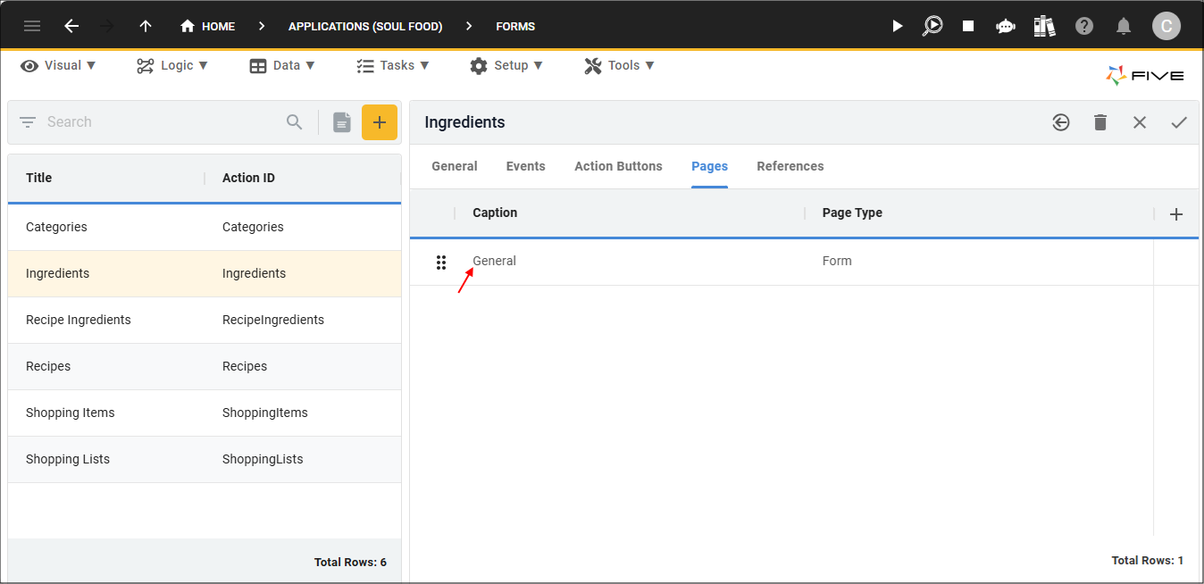Image resolution: width=1204 pixels, height=584 pixels.
Task: Go back with the left arrow
Action: (71, 26)
